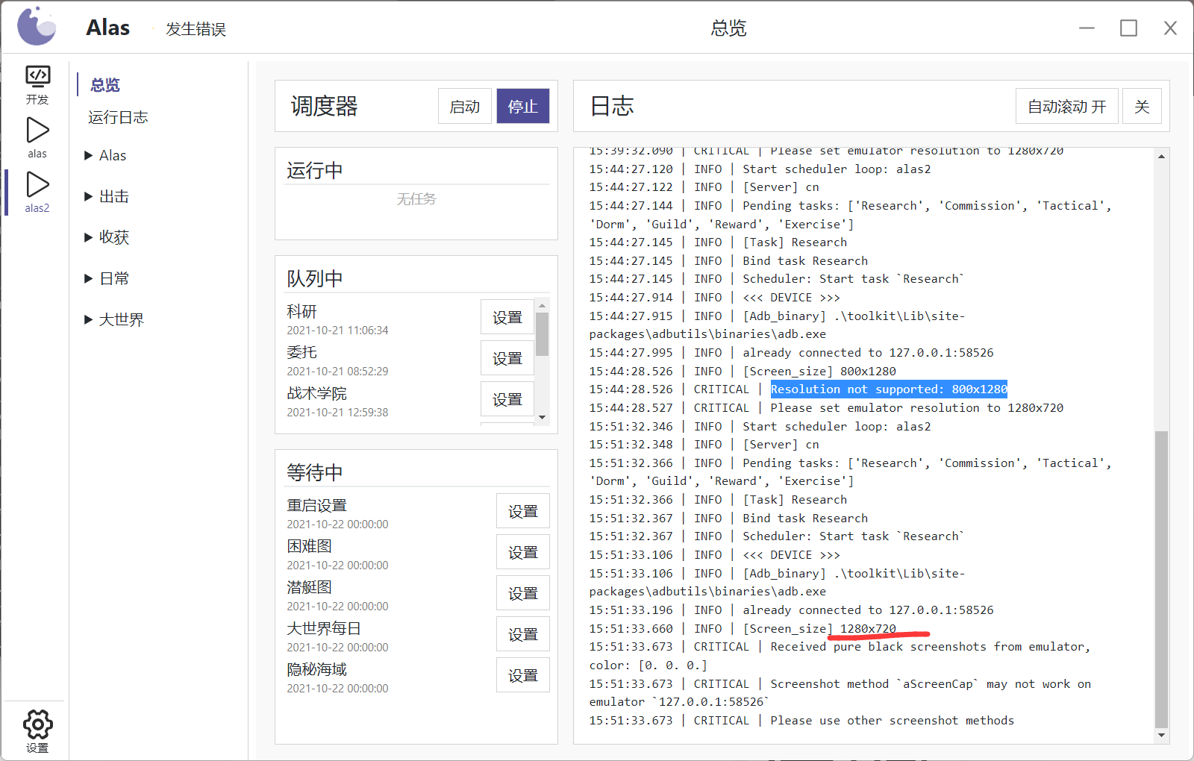Turn auto-scroll off with 关 button
The height and width of the screenshot is (761, 1194).
[1142, 106]
